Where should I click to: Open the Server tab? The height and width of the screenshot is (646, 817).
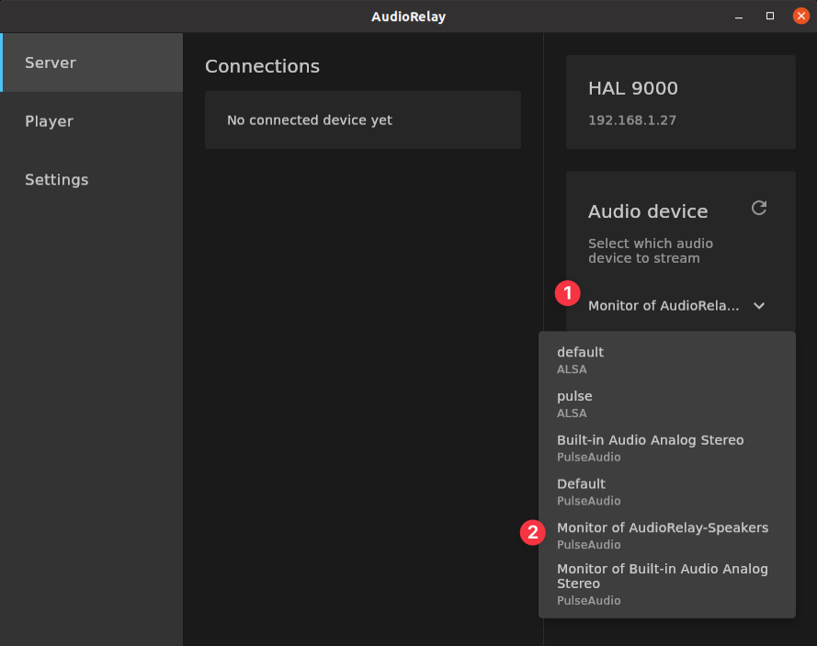click(92, 62)
